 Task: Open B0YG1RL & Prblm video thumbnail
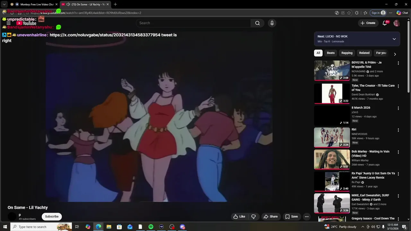click(332, 71)
